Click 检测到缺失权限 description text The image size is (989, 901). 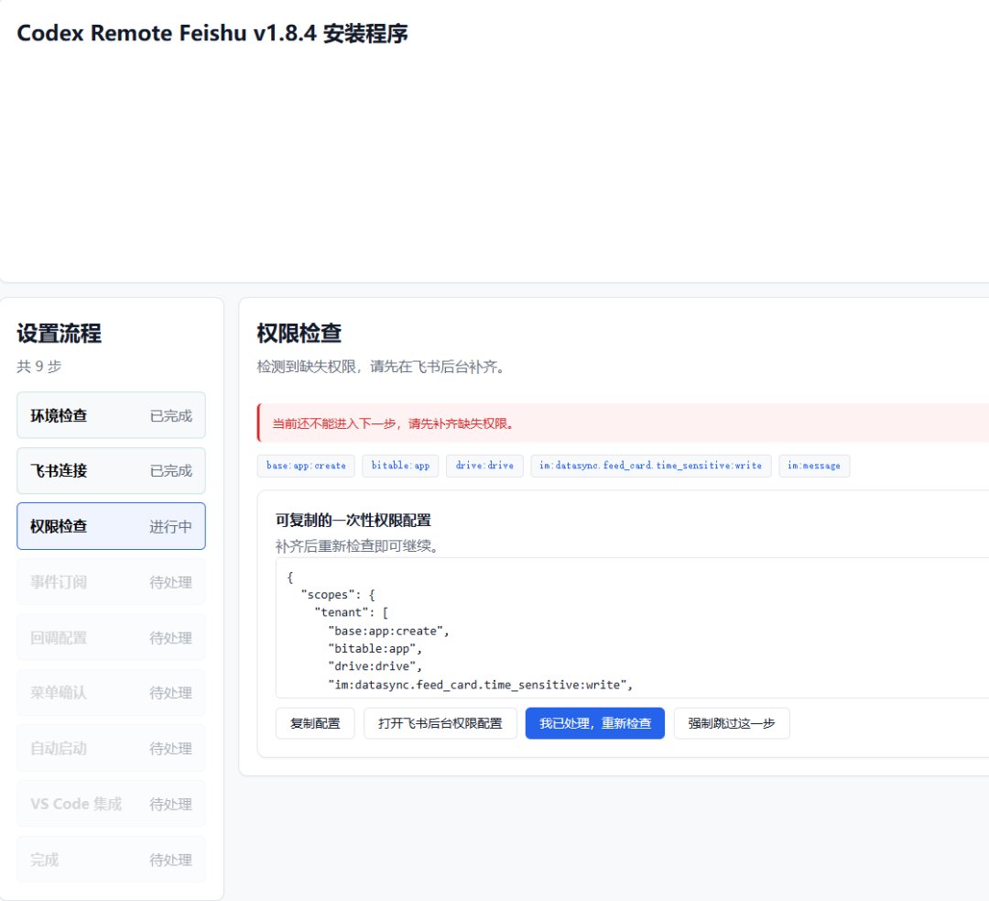pyautogui.click(x=382, y=367)
